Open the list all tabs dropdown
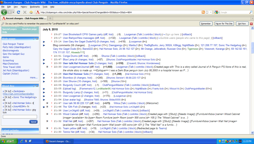The width and height of the screenshot is (254, 144). tap(252, 18)
